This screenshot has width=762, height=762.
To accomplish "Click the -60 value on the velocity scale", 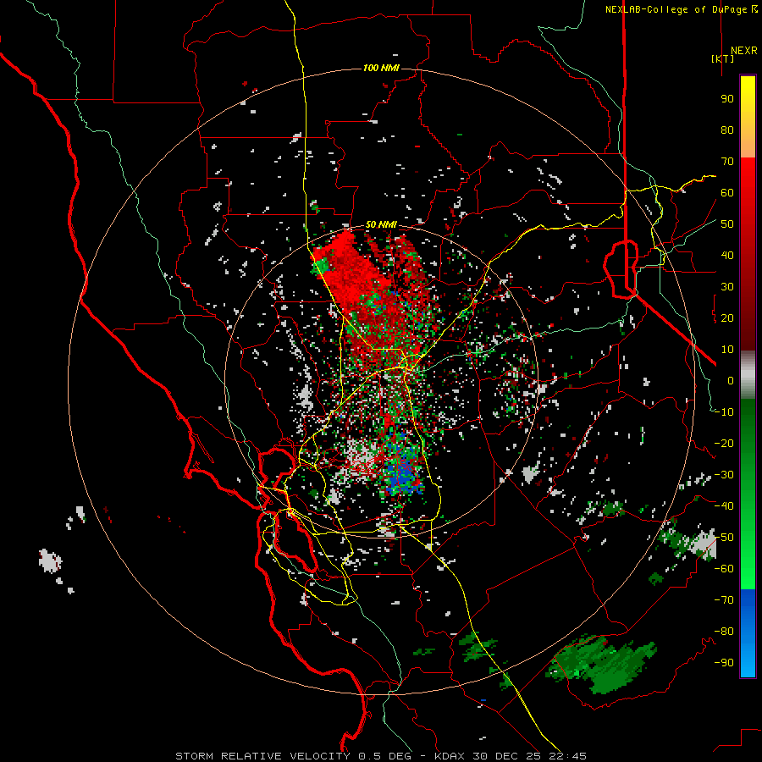I will coord(724,569).
